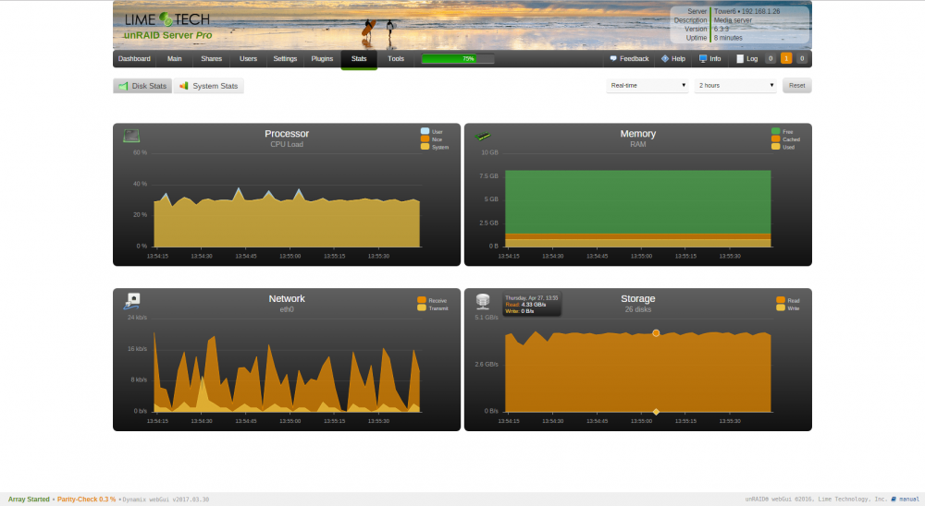Open the Plugins tab
This screenshot has height=506, width=925.
coord(322,59)
